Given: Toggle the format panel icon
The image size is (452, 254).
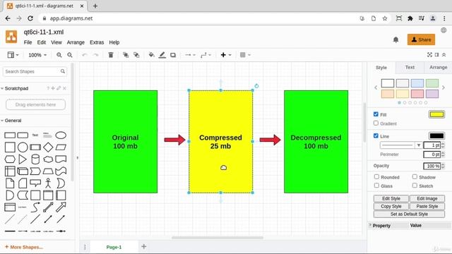Looking at the screenshot, I should [x=437, y=55].
